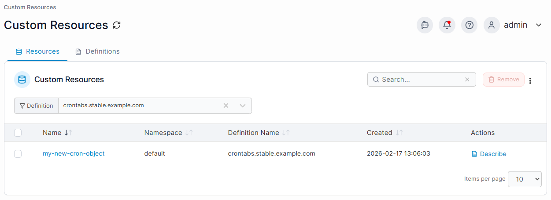
Task: Refresh the Custom Resources page
Action: pyautogui.click(x=117, y=25)
